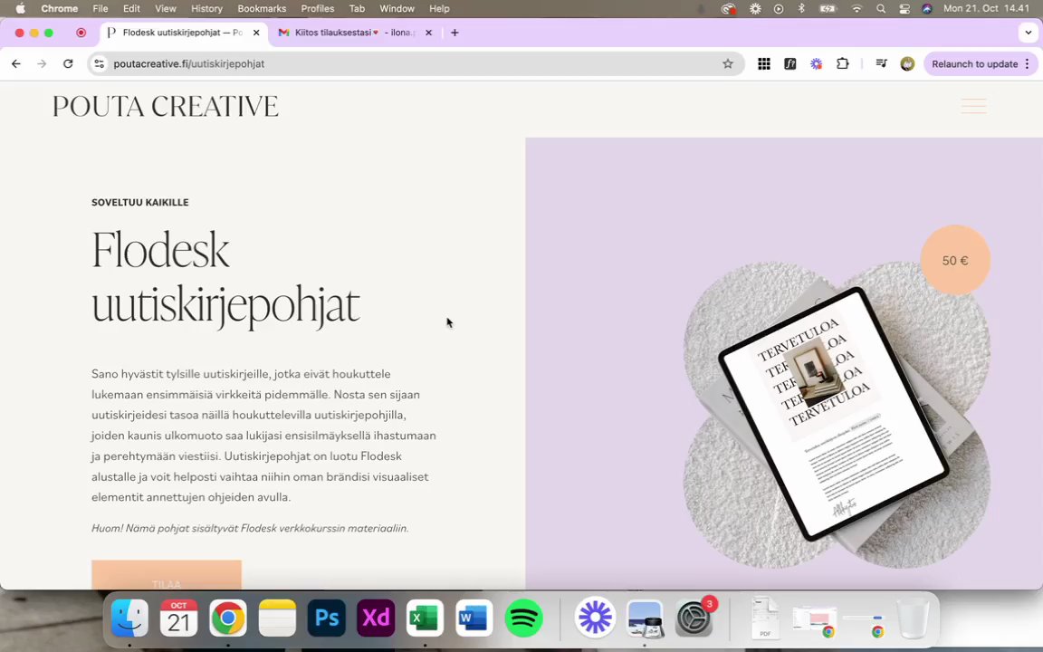Open the media control icon in toolbar
The image size is (1043, 652).
(x=881, y=64)
